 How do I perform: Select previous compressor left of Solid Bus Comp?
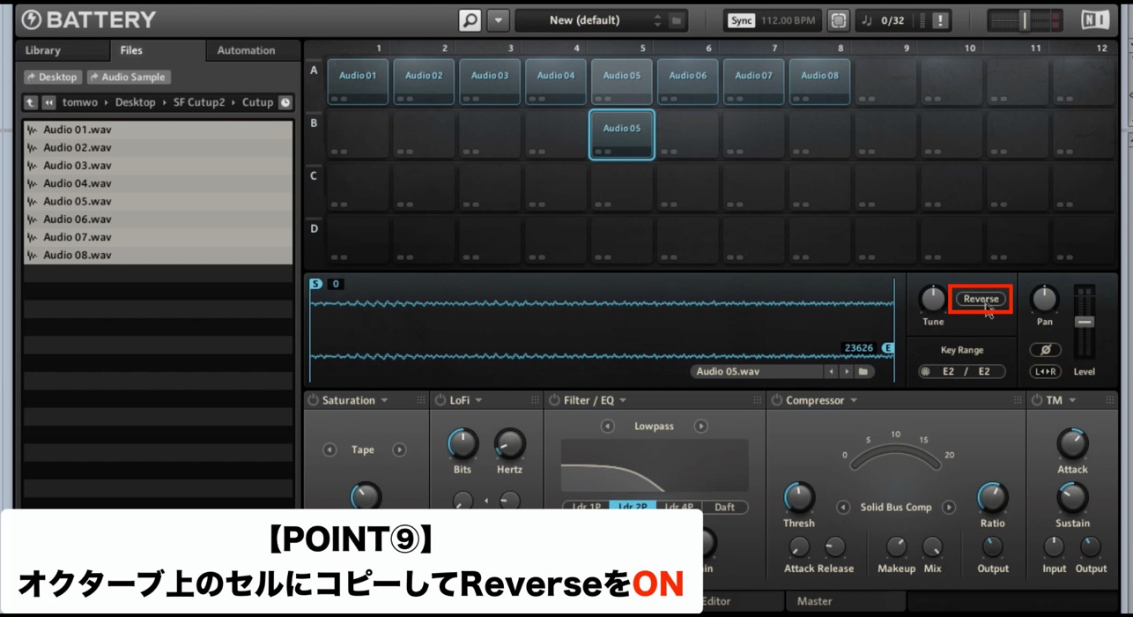[843, 507]
